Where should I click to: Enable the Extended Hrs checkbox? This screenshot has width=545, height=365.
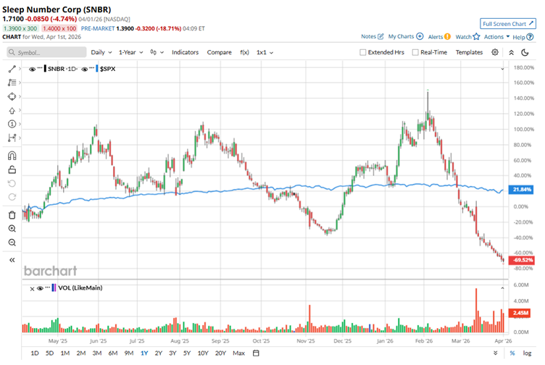tap(362, 52)
